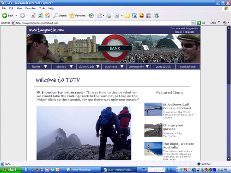Click the Stop loading icon
Viewport: 231px width, 173px height.
[x=33, y=16]
